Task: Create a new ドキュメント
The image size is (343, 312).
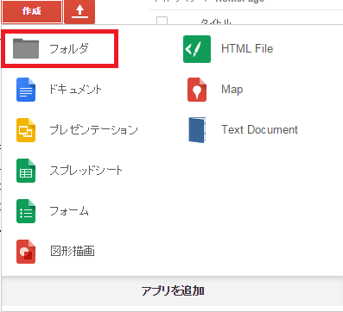Action: click(76, 90)
